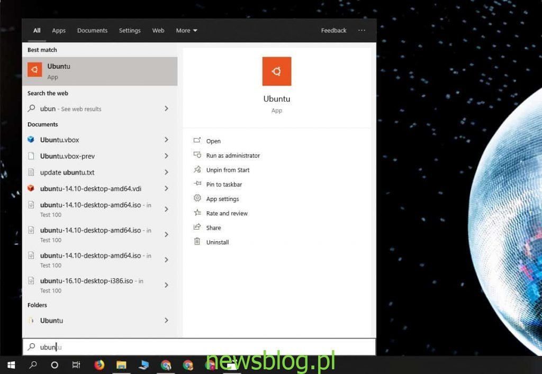Click the App settings gear icon
The height and width of the screenshot is (374, 542).
pos(197,199)
